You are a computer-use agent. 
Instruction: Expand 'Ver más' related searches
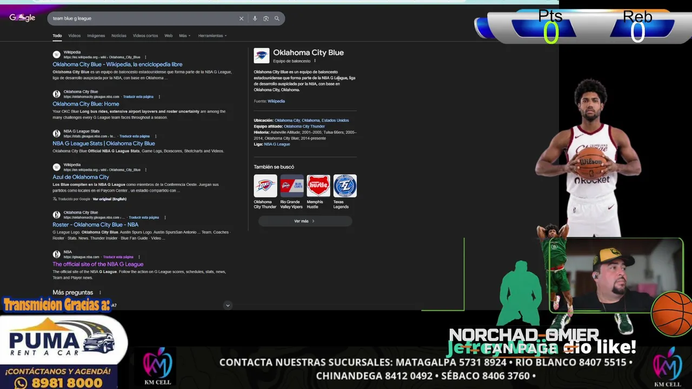click(x=304, y=221)
